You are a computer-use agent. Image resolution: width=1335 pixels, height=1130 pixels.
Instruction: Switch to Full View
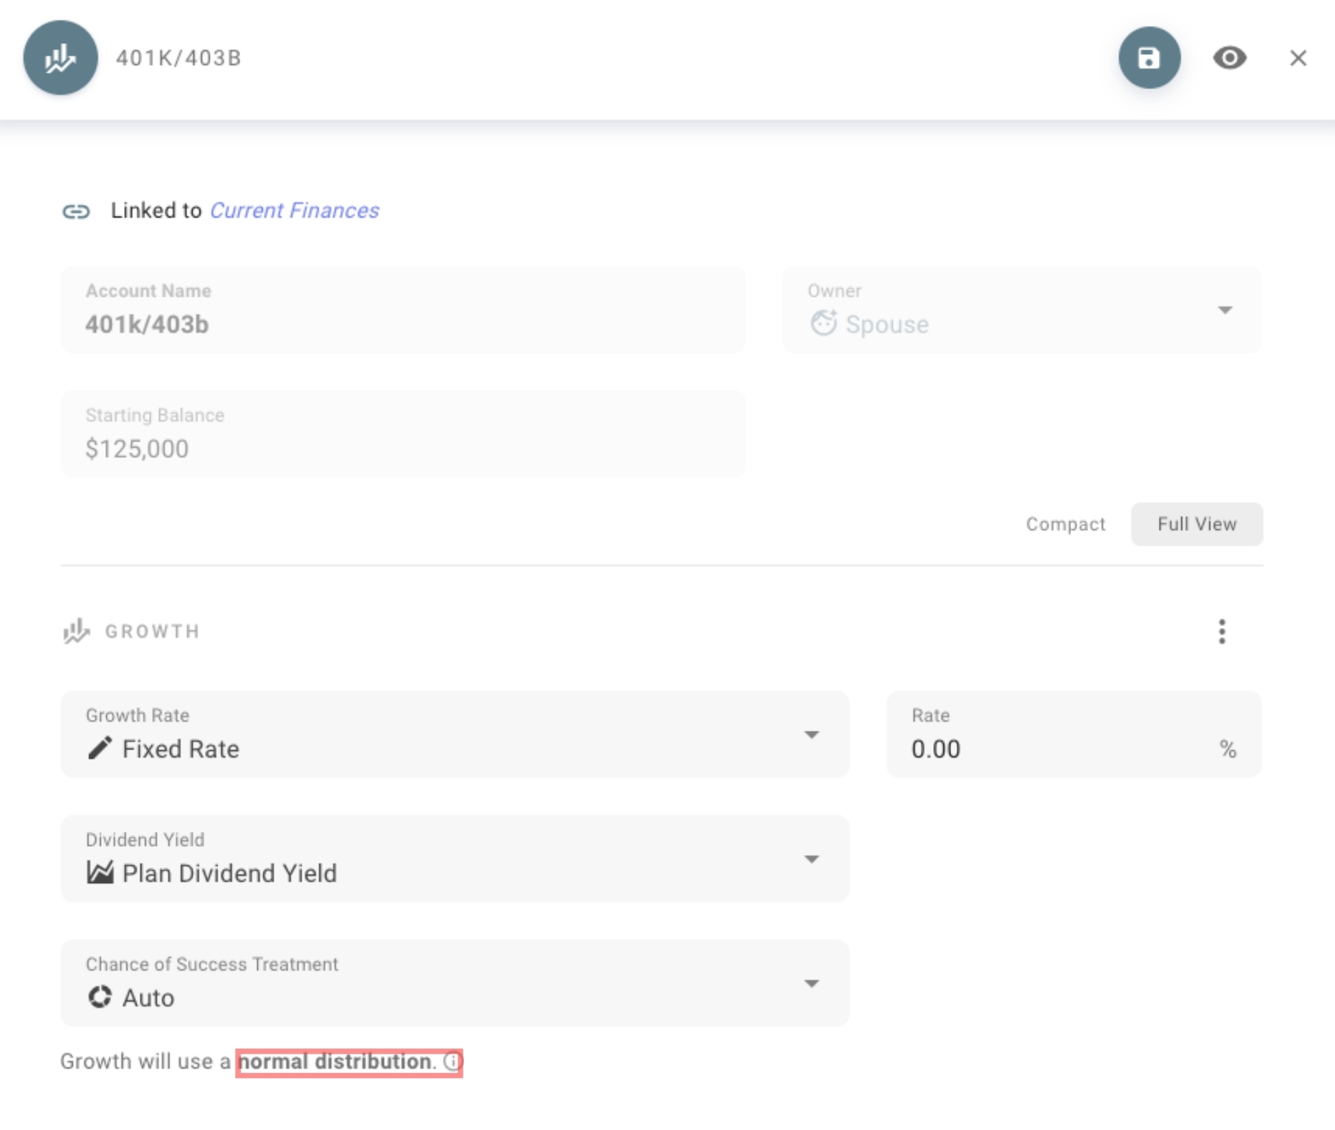pyautogui.click(x=1196, y=525)
